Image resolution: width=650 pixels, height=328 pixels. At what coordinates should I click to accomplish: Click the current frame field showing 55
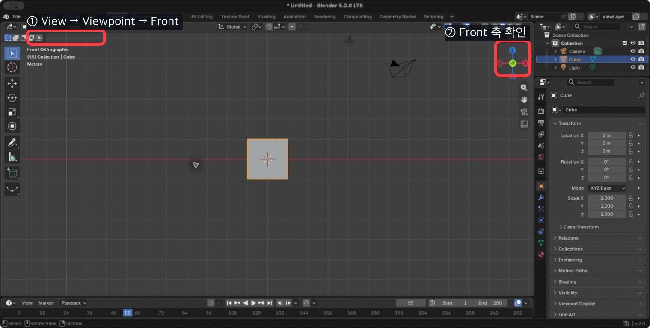tap(411, 303)
